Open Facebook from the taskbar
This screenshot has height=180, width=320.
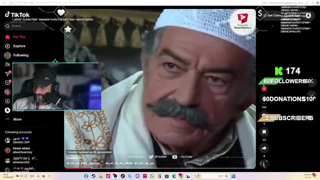(86, 176)
